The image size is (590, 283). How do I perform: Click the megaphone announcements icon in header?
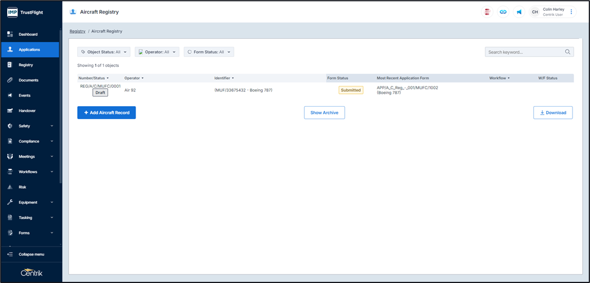click(x=519, y=12)
